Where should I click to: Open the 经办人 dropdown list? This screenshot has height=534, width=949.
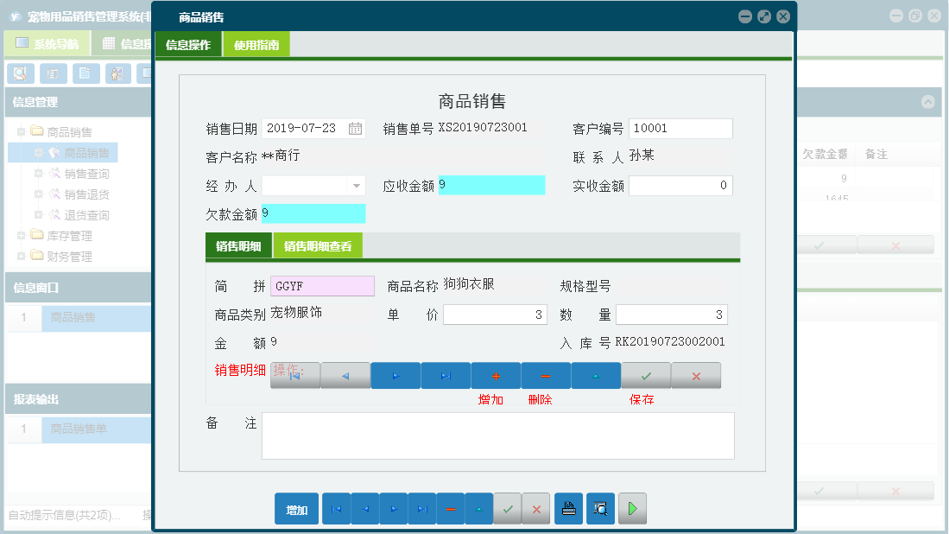point(355,185)
